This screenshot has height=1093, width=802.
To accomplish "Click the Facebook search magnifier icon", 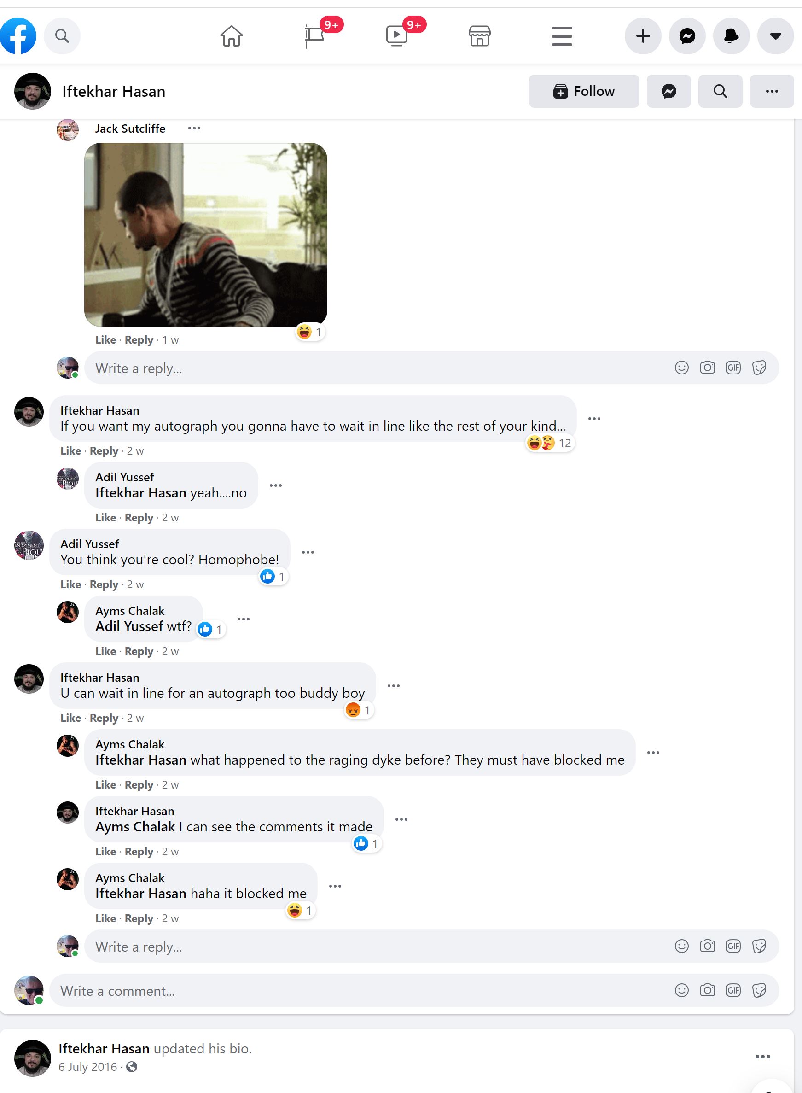I will 62,36.
